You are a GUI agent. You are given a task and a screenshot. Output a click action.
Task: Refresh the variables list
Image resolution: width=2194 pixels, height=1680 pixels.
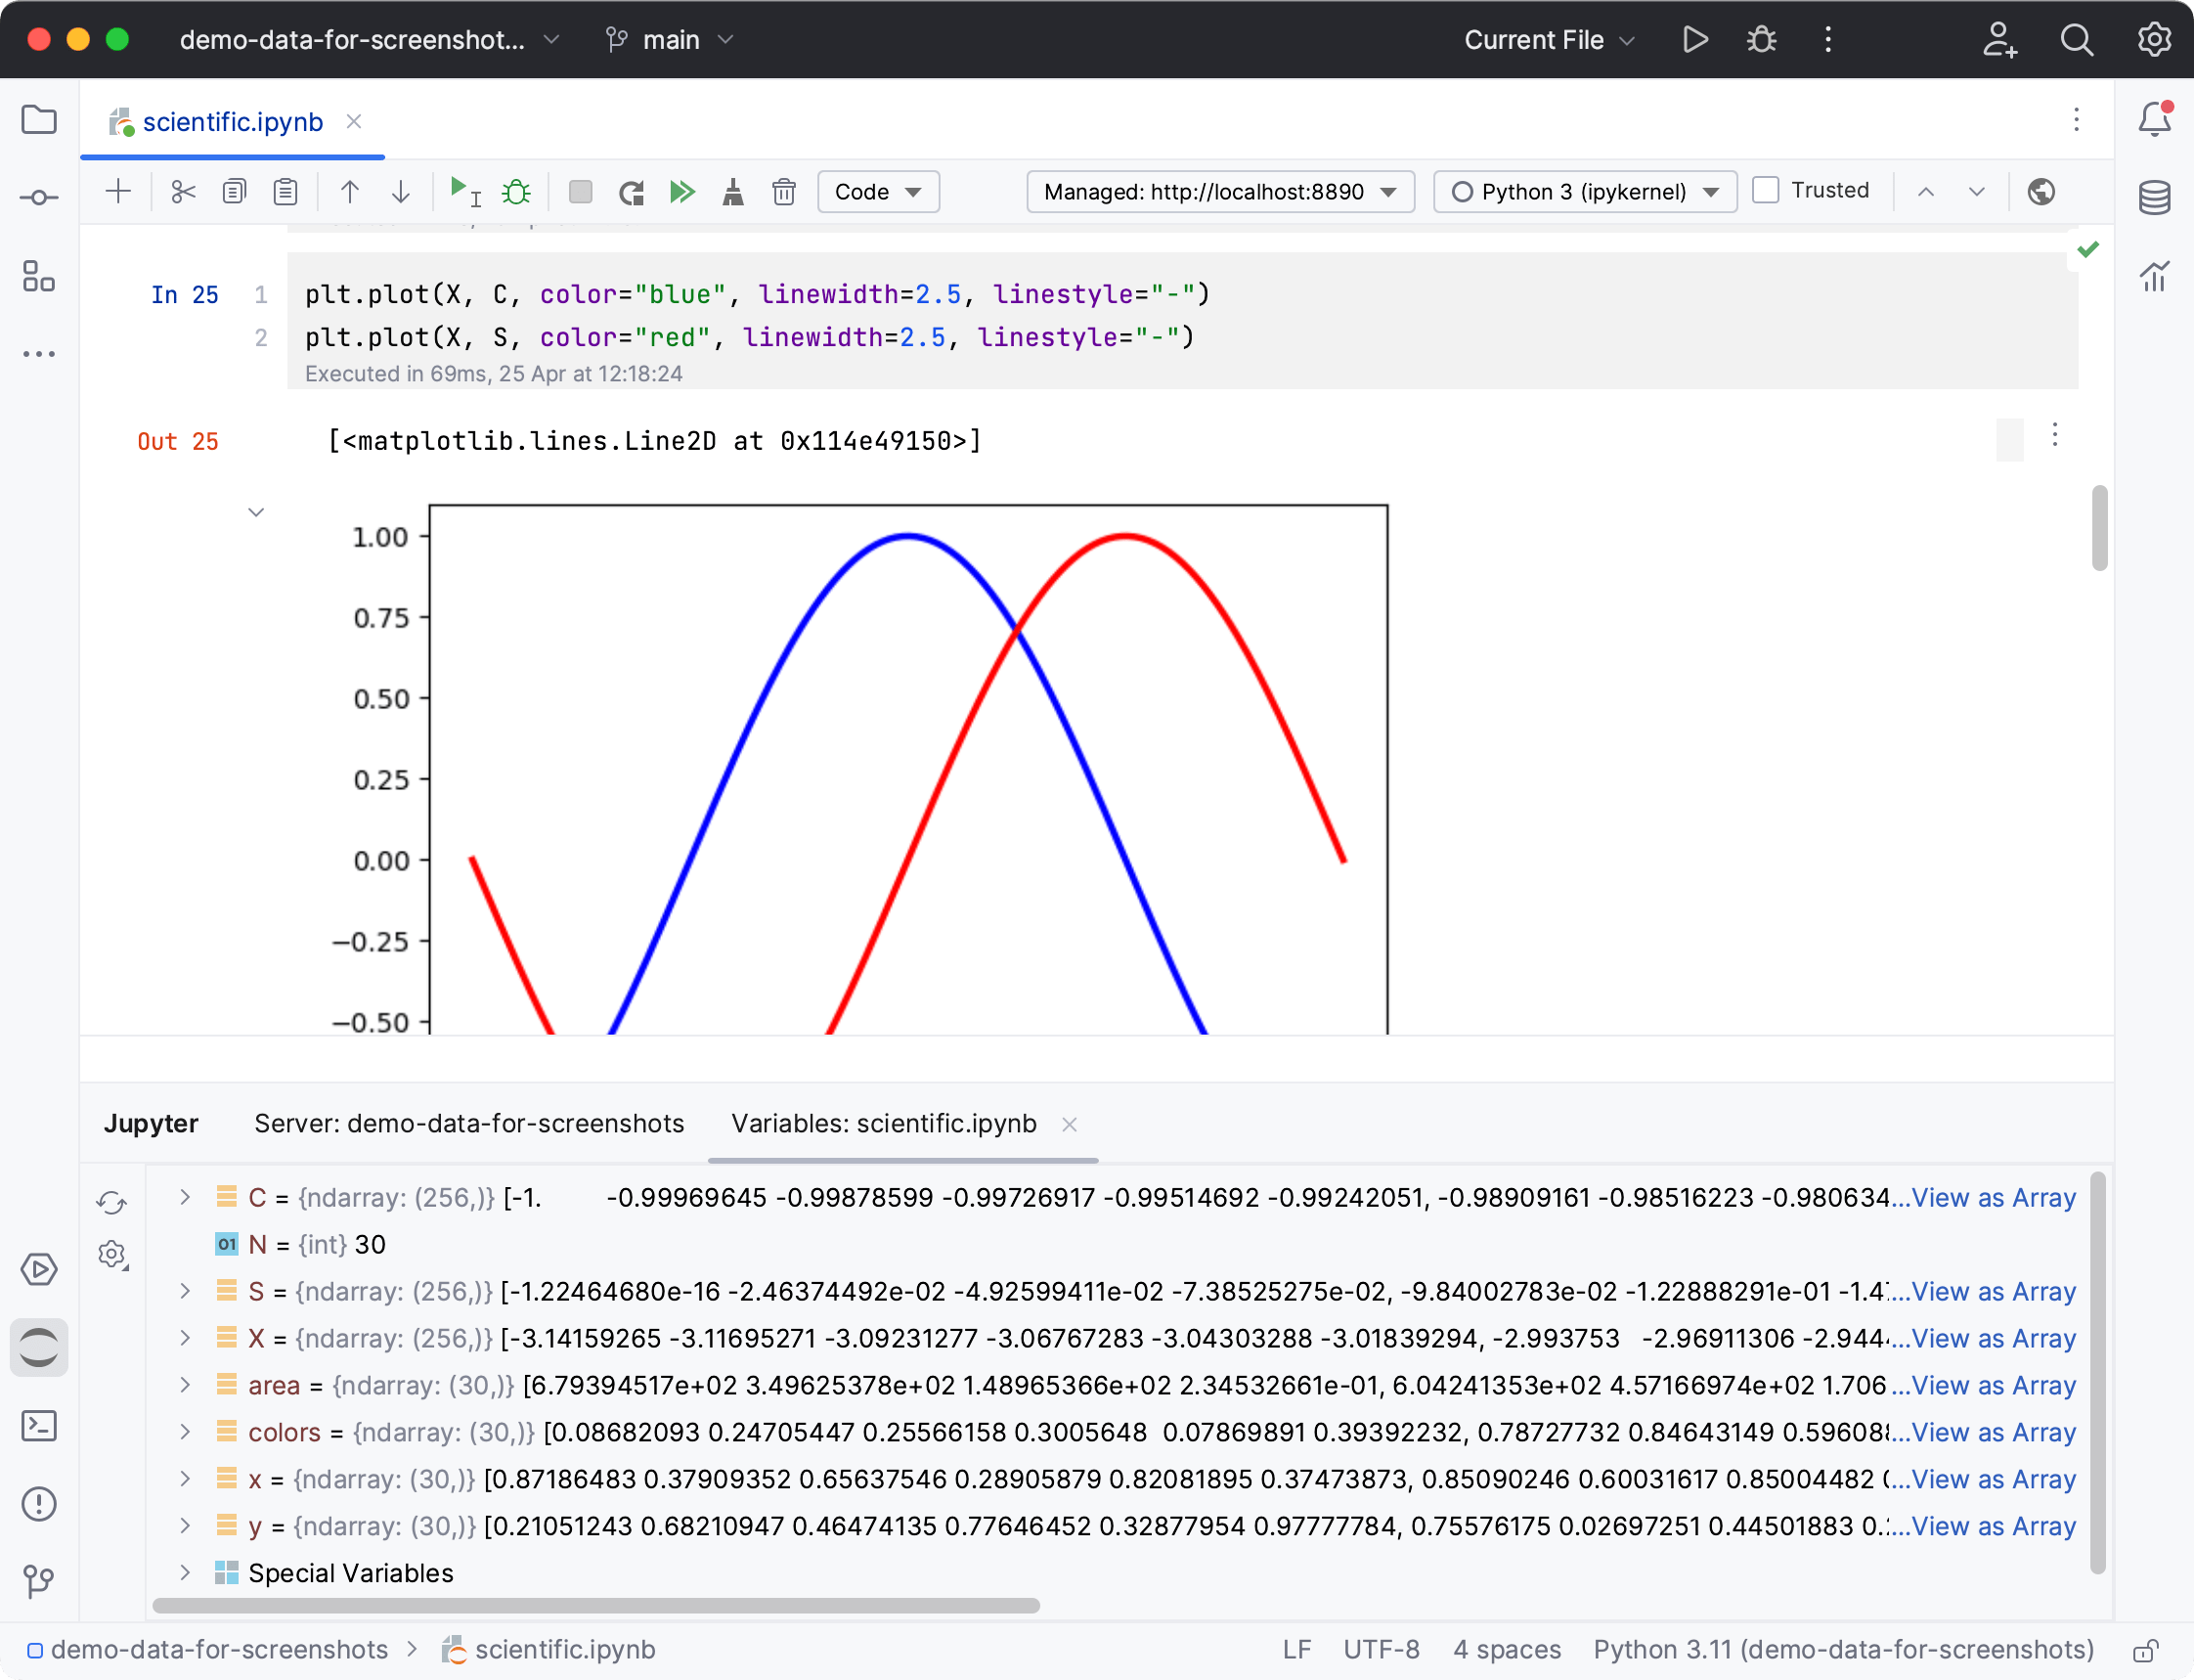pos(112,1203)
